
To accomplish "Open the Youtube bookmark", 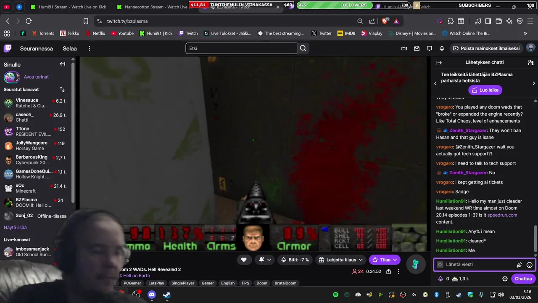I will click(122, 33).
